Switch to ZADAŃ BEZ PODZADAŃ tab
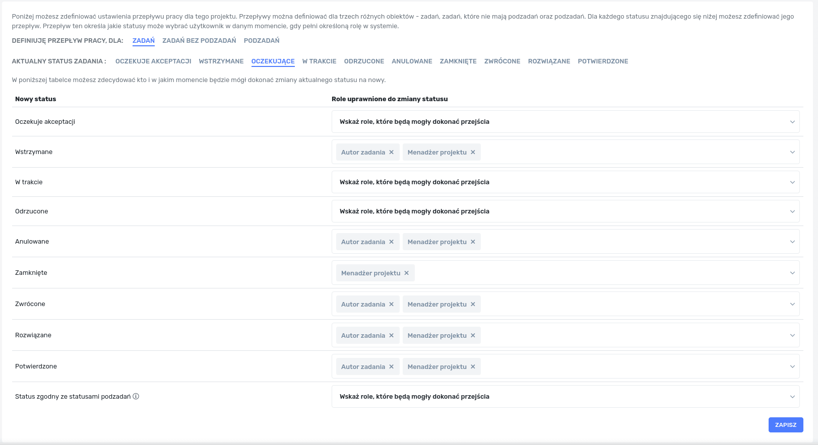The width and height of the screenshot is (818, 445). (x=199, y=40)
